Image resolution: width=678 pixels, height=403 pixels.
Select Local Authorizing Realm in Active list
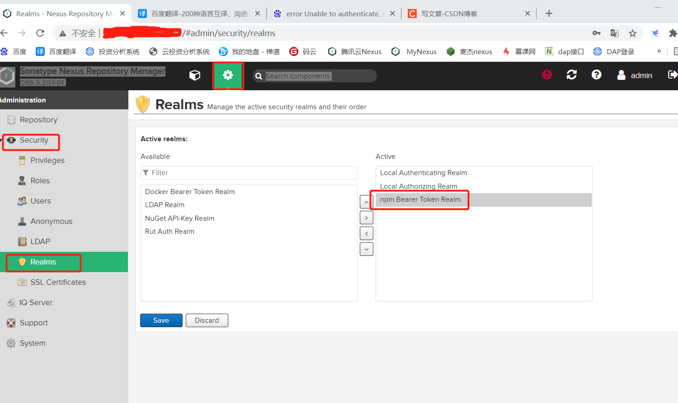pos(484,186)
